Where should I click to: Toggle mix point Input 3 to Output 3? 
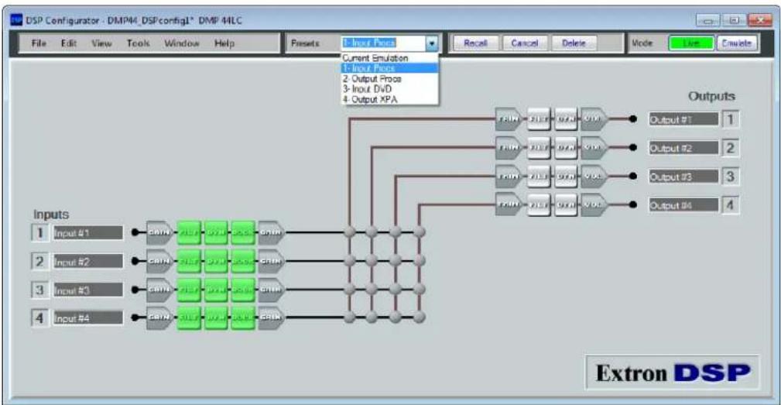[x=396, y=289]
